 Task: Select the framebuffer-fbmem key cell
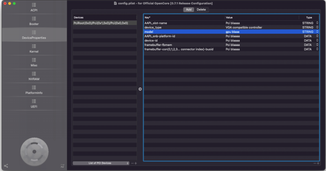158,45
